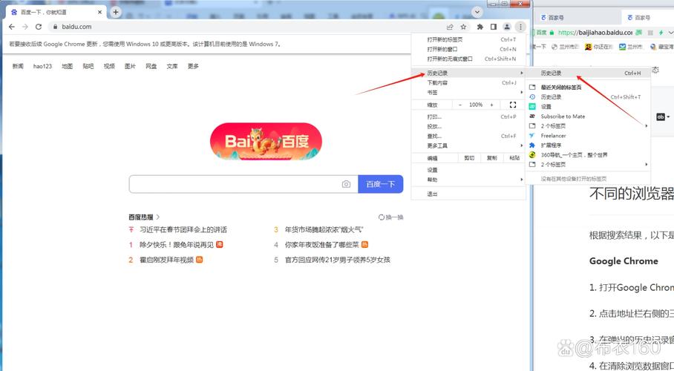Choose 历史记录 Ctrl+H submenu item
The height and width of the screenshot is (371, 674).
tap(587, 73)
